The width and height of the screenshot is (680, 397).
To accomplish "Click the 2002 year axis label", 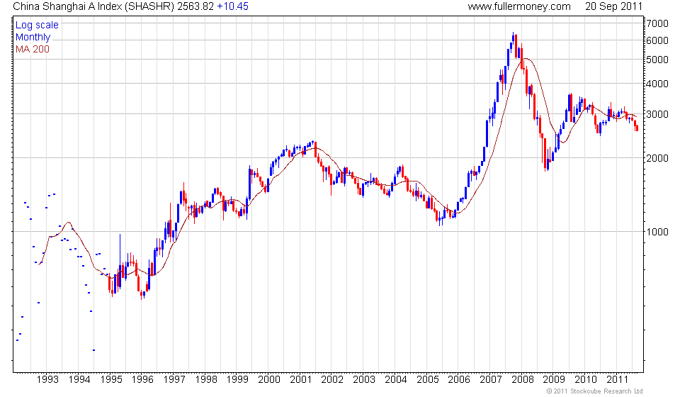I will click(x=332, y=380).
